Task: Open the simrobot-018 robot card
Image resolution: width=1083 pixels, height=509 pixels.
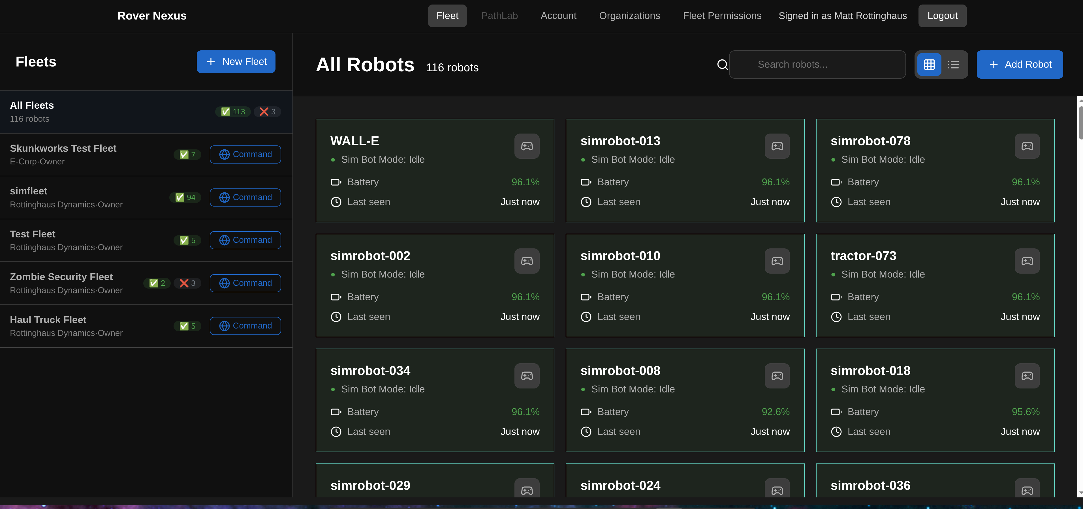Action: pyautogui.click(x=935, y=400)
